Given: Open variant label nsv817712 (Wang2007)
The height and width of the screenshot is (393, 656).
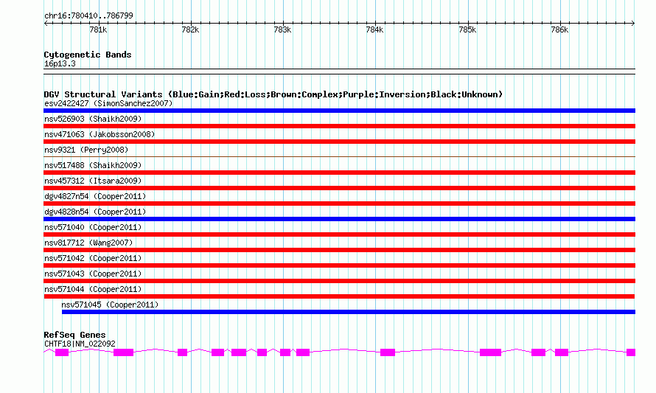Looking at the screenshot, I should click(88, 243).
